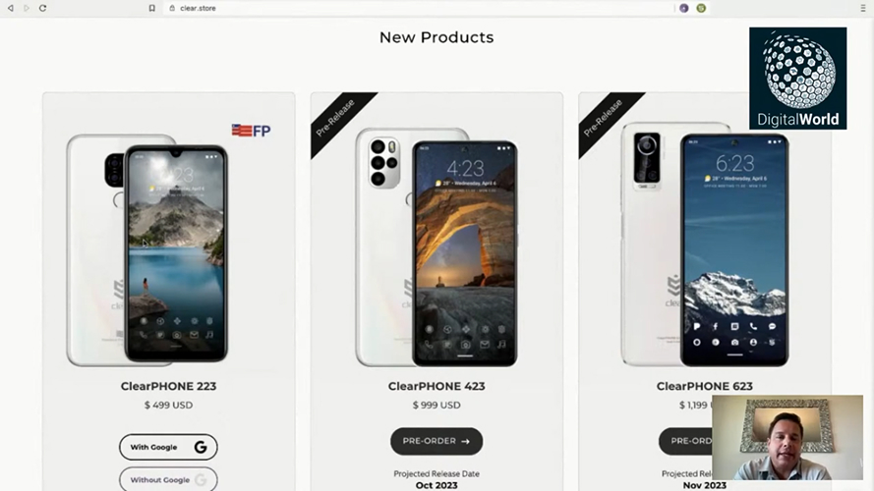The height and width of the screenshot is (491, 874).
Task: Select the With Google option
Action: click(168, 447)
